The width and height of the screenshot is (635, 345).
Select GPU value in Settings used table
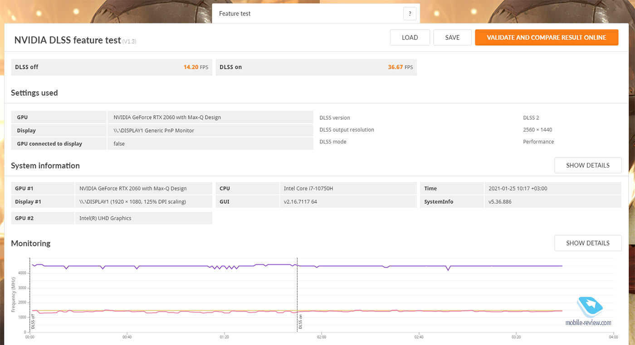coord(167,117)
